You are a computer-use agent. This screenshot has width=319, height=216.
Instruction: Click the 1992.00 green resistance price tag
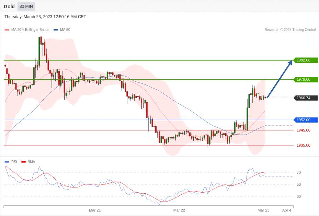click(x=306, y=60)
